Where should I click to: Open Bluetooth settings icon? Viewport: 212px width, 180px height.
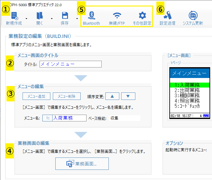[91, 16]
